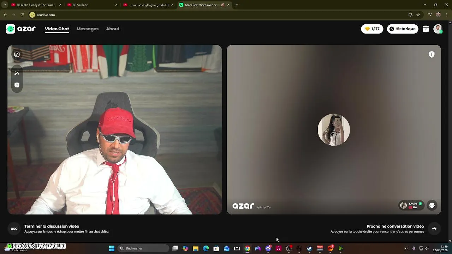Screen dimensions: 452x254
Task: Open the clock and date
Action: point(440,248)
